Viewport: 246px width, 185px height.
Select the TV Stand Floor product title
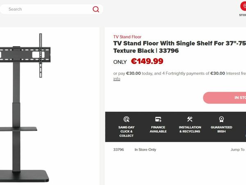(x=179, y=47)
